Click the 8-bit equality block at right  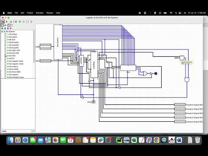[x=182, y=58]
